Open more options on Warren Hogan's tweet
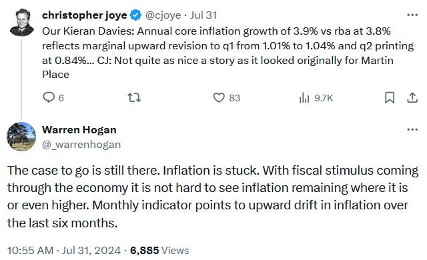Screen dimensions: 427x260 [x=412, y=130]
